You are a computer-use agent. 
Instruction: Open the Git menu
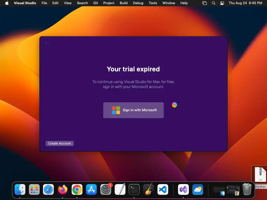(95, 3)
